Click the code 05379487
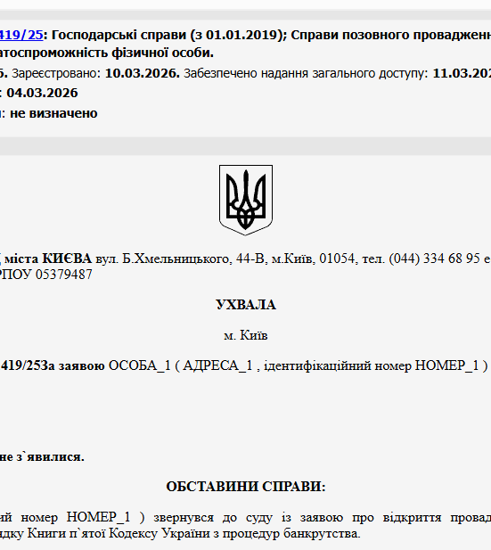 pos(64,275)
